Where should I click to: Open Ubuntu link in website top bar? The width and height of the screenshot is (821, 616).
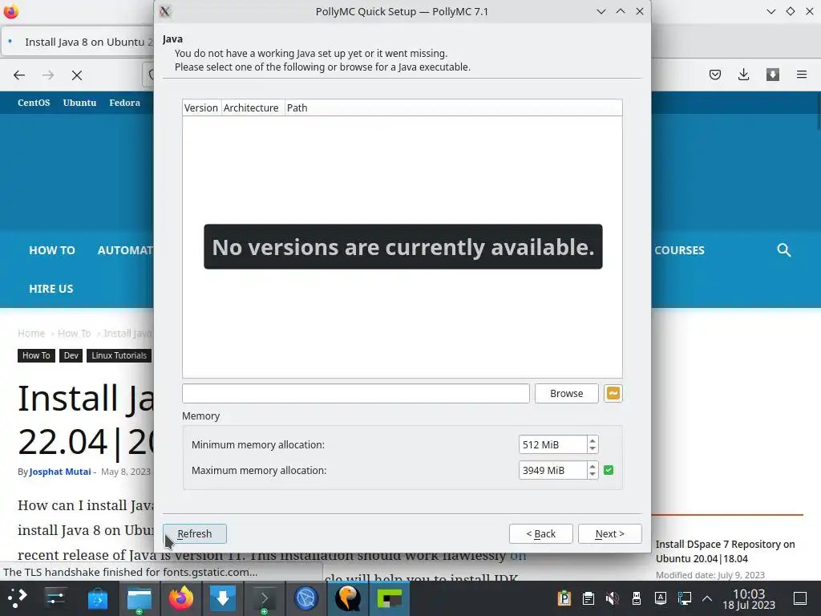[79, 103]
